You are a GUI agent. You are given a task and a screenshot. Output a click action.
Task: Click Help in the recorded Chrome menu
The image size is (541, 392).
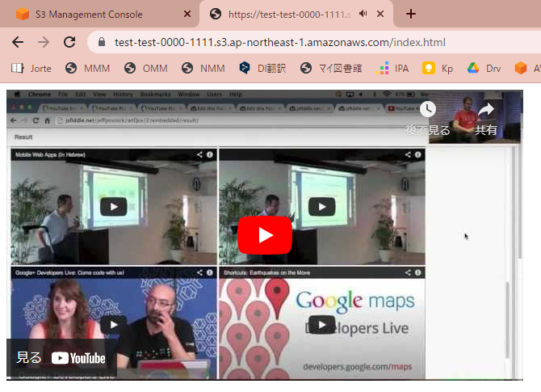236,94
